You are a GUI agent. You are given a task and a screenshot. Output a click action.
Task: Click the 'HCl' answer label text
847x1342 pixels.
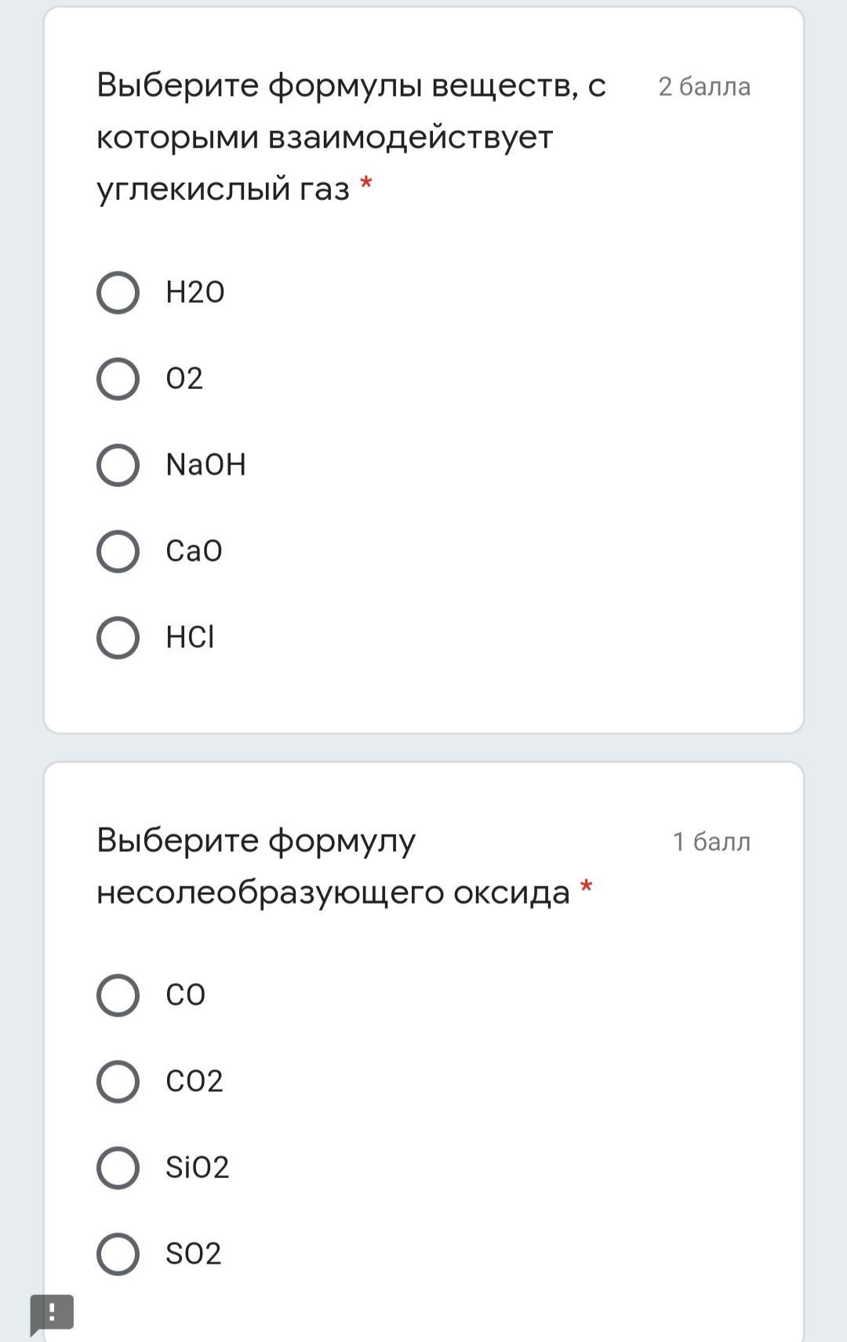[x=190, y=638]
